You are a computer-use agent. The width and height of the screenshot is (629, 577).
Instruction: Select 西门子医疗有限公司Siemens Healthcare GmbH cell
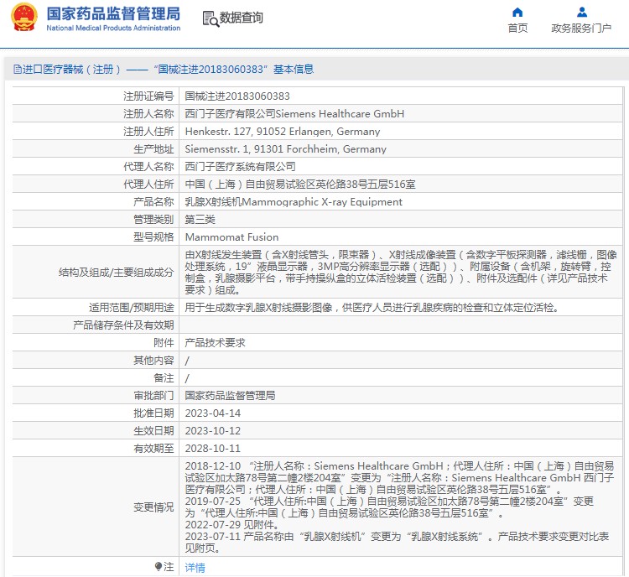(294, 114)
